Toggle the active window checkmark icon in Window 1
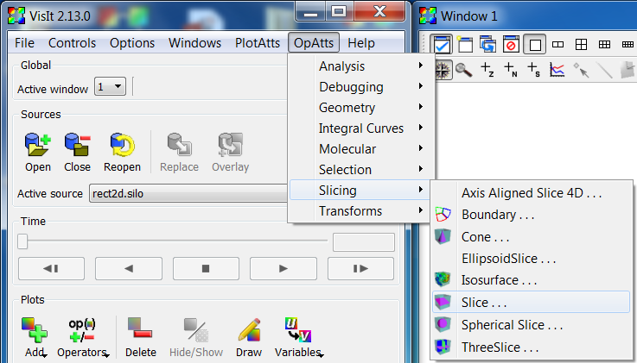Screen dimensions: 637x363 pos(442,44)
